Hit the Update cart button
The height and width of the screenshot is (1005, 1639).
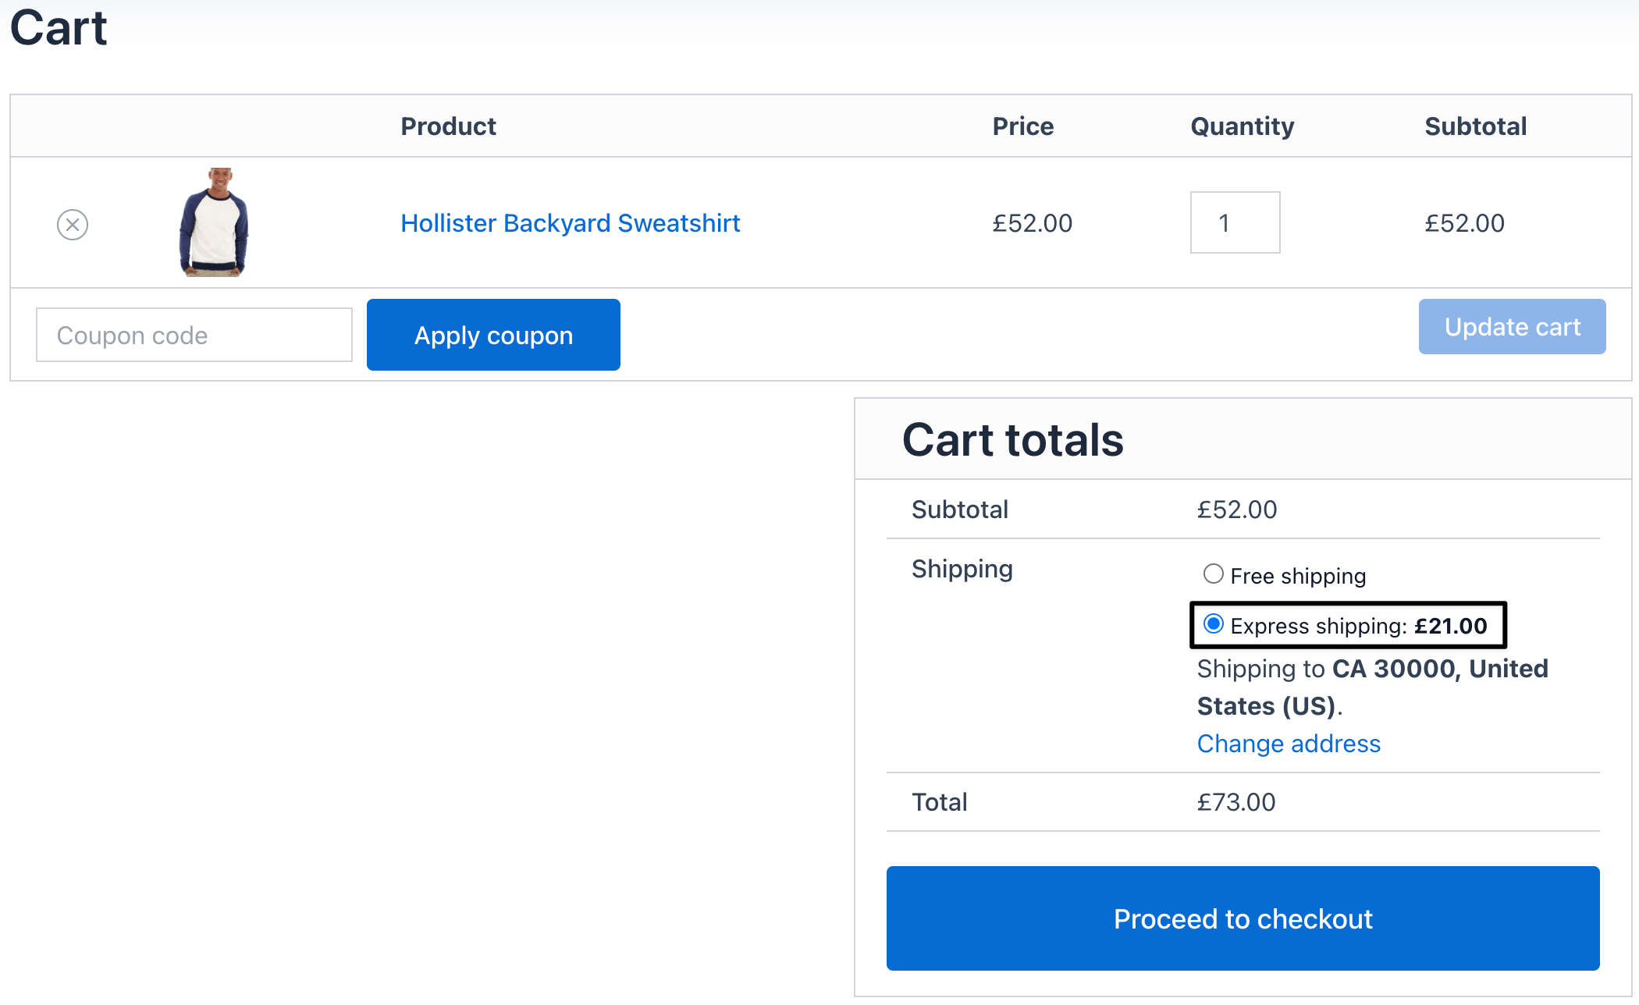(x=1512, y=327)
